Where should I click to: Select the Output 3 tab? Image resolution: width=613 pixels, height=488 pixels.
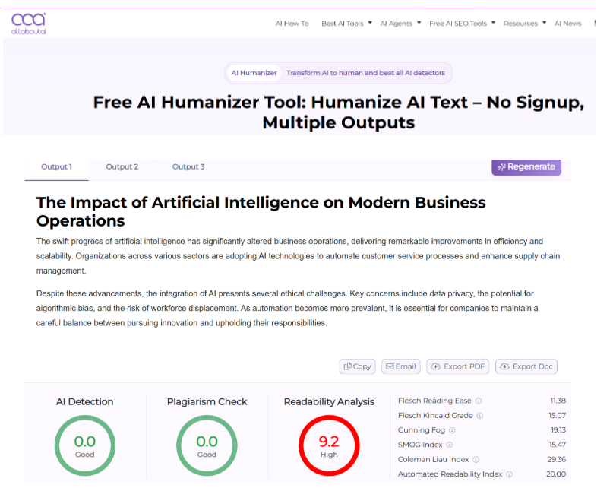(188, 167)
